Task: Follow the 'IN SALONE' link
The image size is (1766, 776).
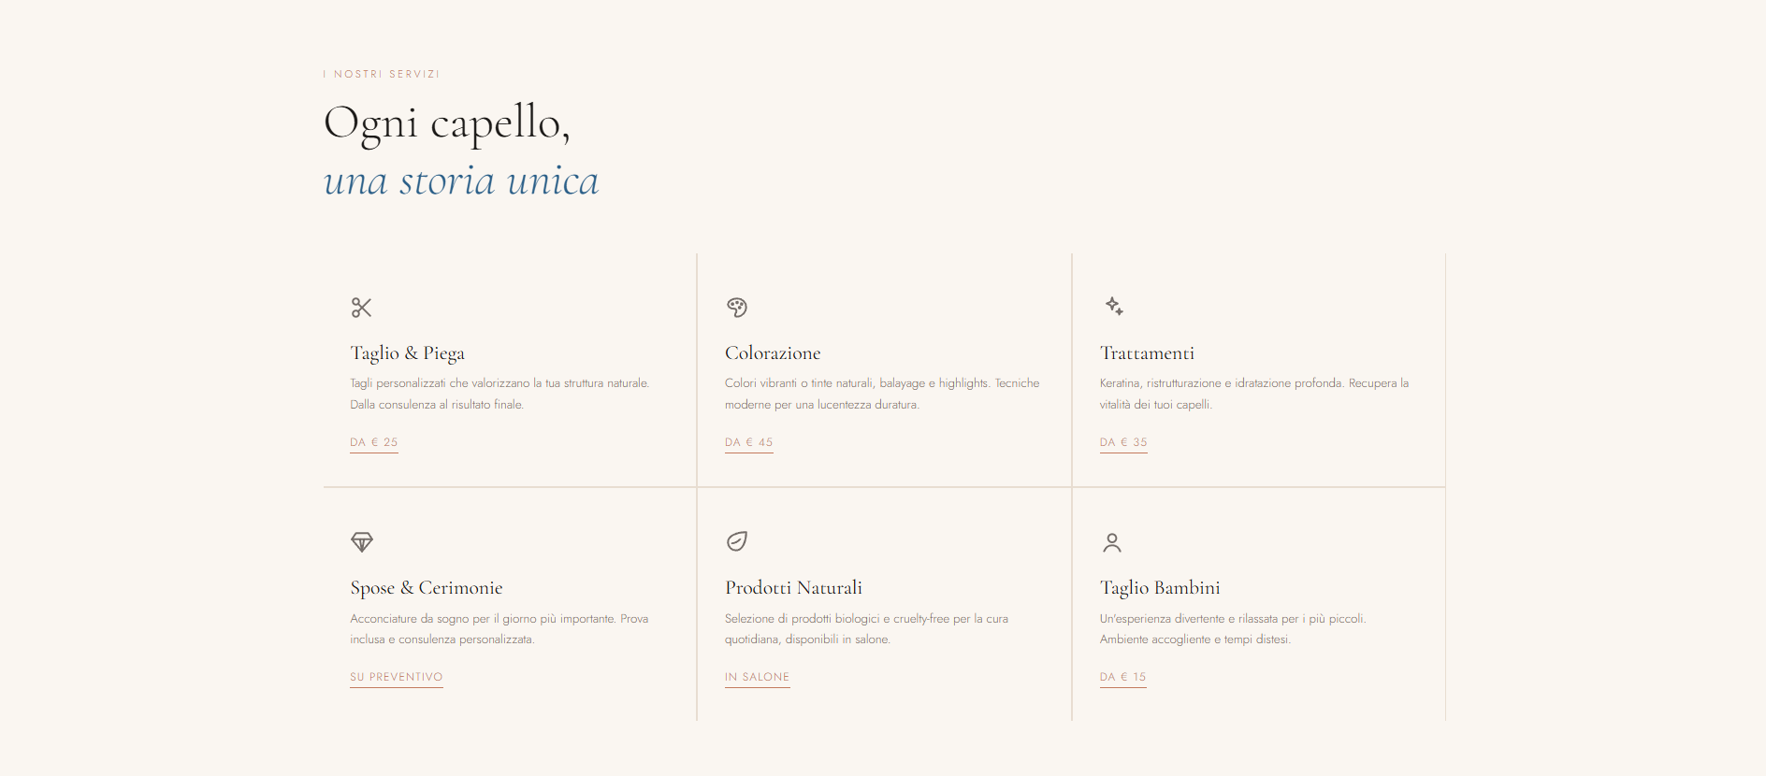Action: (x=758, y=677)
